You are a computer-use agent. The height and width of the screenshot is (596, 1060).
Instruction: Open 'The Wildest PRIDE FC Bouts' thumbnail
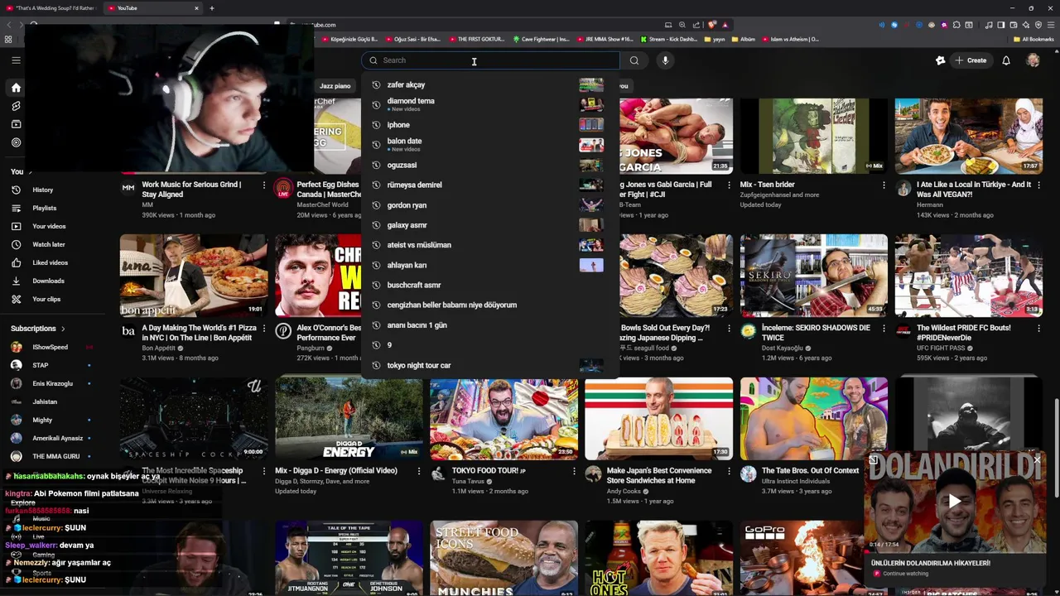pyautogui.click(x=968, y=276)
